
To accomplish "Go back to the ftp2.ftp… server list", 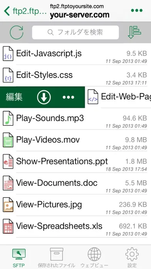I will click(x=25, y=11).
